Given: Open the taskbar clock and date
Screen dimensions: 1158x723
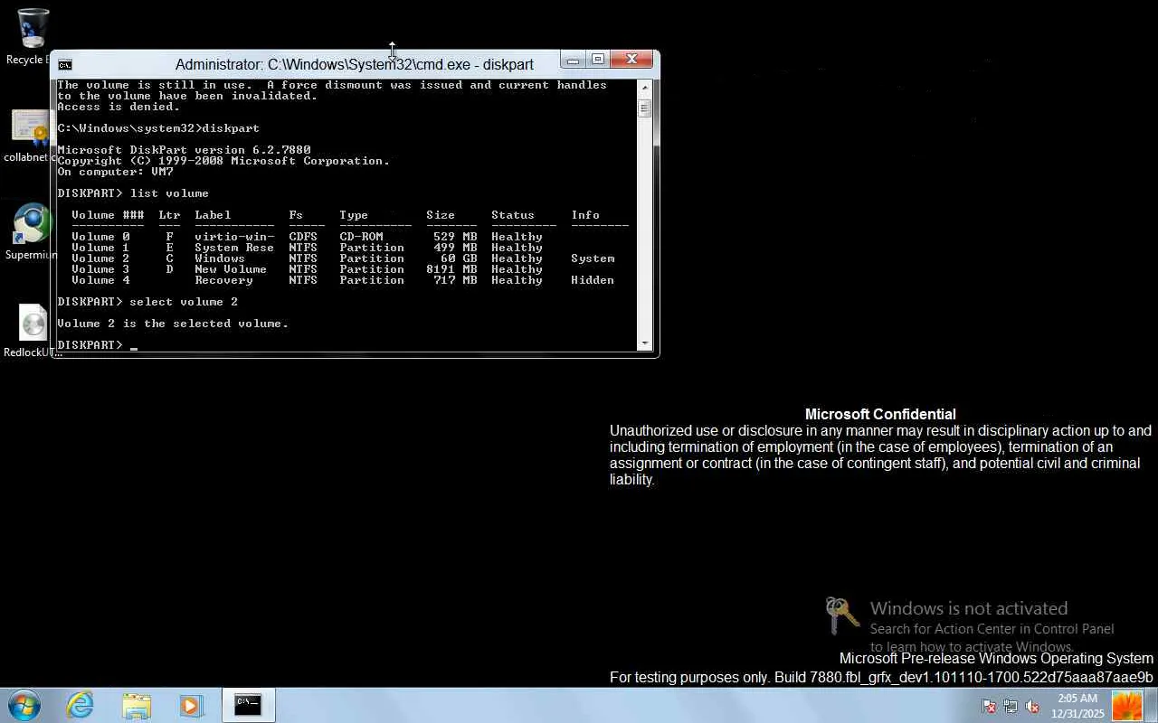Looking at the screenshot, I should 1077,706.
